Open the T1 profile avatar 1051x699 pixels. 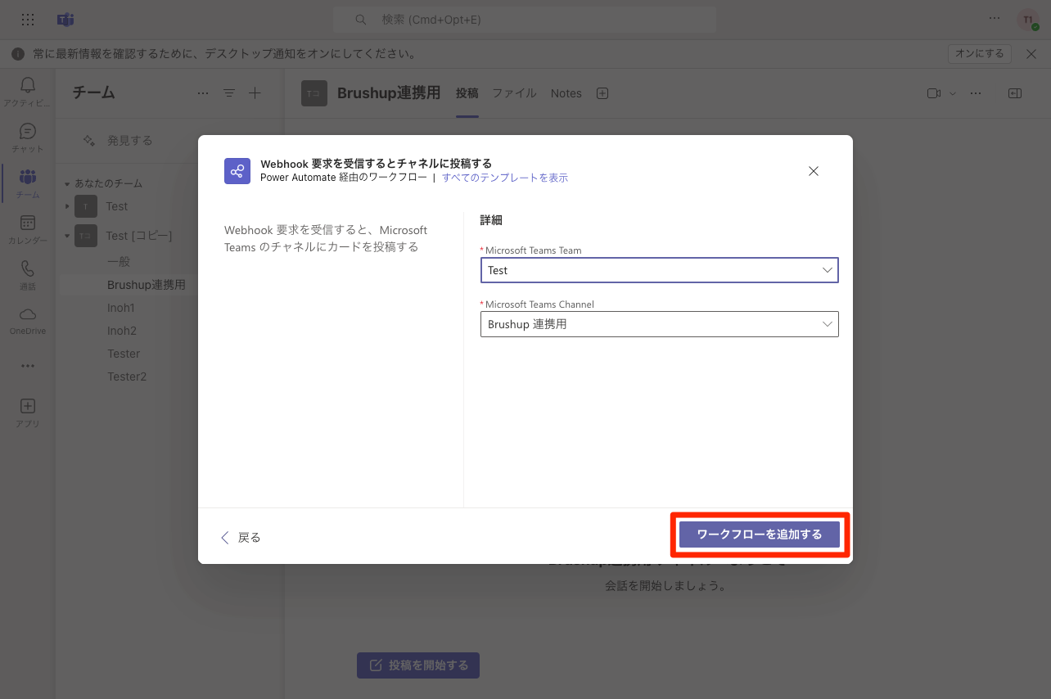(1028, 20)
